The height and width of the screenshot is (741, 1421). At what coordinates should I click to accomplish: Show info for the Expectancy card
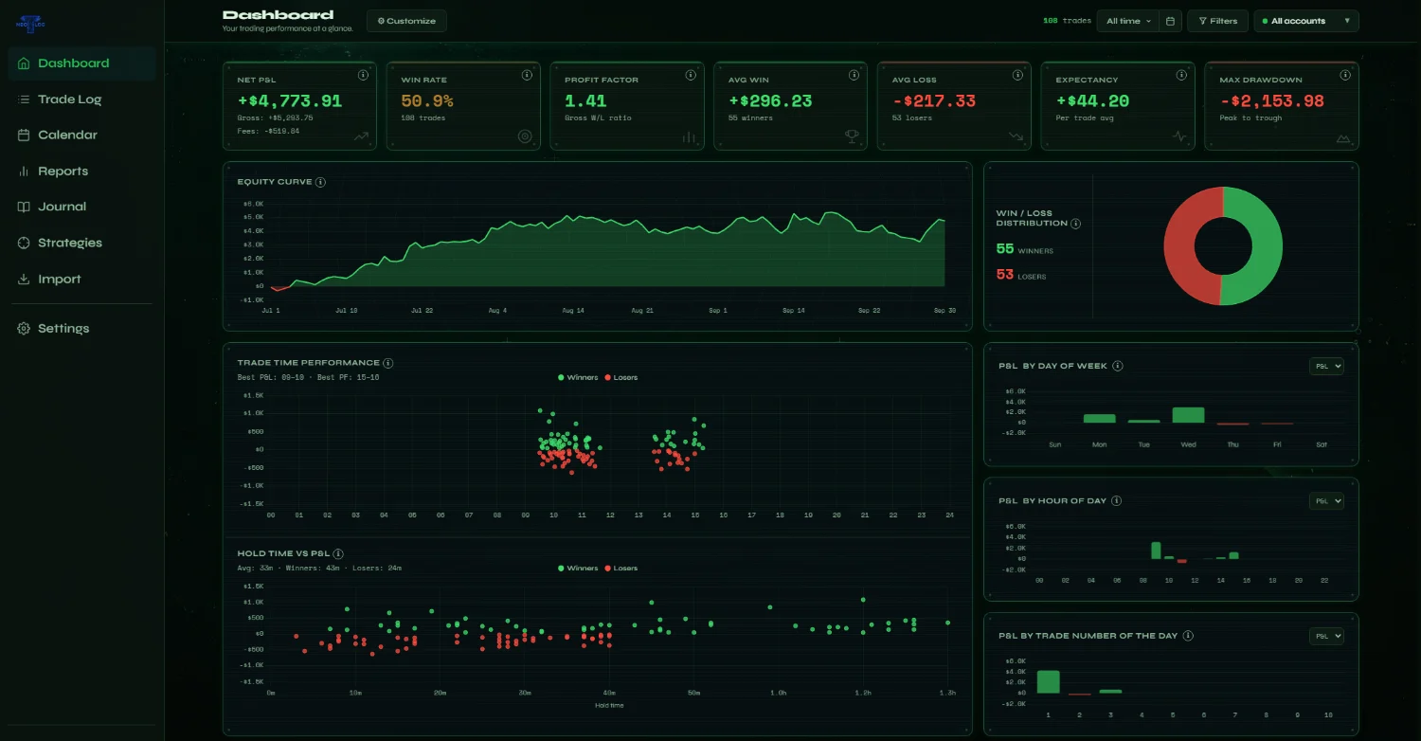(x=1181, y=75)
